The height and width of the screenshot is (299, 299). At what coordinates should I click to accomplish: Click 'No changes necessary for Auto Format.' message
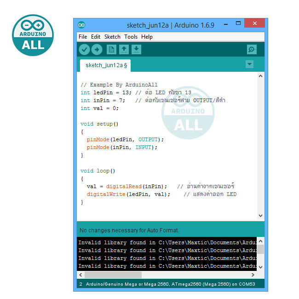tap(129, 230)
